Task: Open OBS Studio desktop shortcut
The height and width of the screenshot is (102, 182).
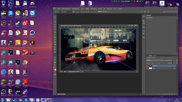Action: pos(3,93)
